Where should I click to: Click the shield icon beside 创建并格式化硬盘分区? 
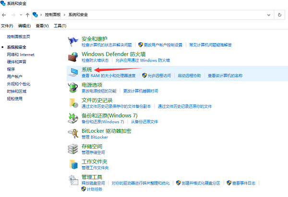(178, 183)
